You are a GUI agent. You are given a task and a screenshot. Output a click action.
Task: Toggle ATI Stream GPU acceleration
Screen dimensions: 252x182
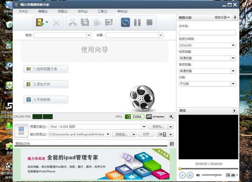tap(155, 117)
